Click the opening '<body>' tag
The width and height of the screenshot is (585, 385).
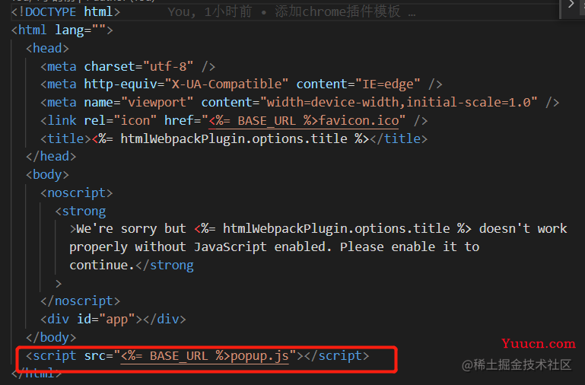[47, 174]
